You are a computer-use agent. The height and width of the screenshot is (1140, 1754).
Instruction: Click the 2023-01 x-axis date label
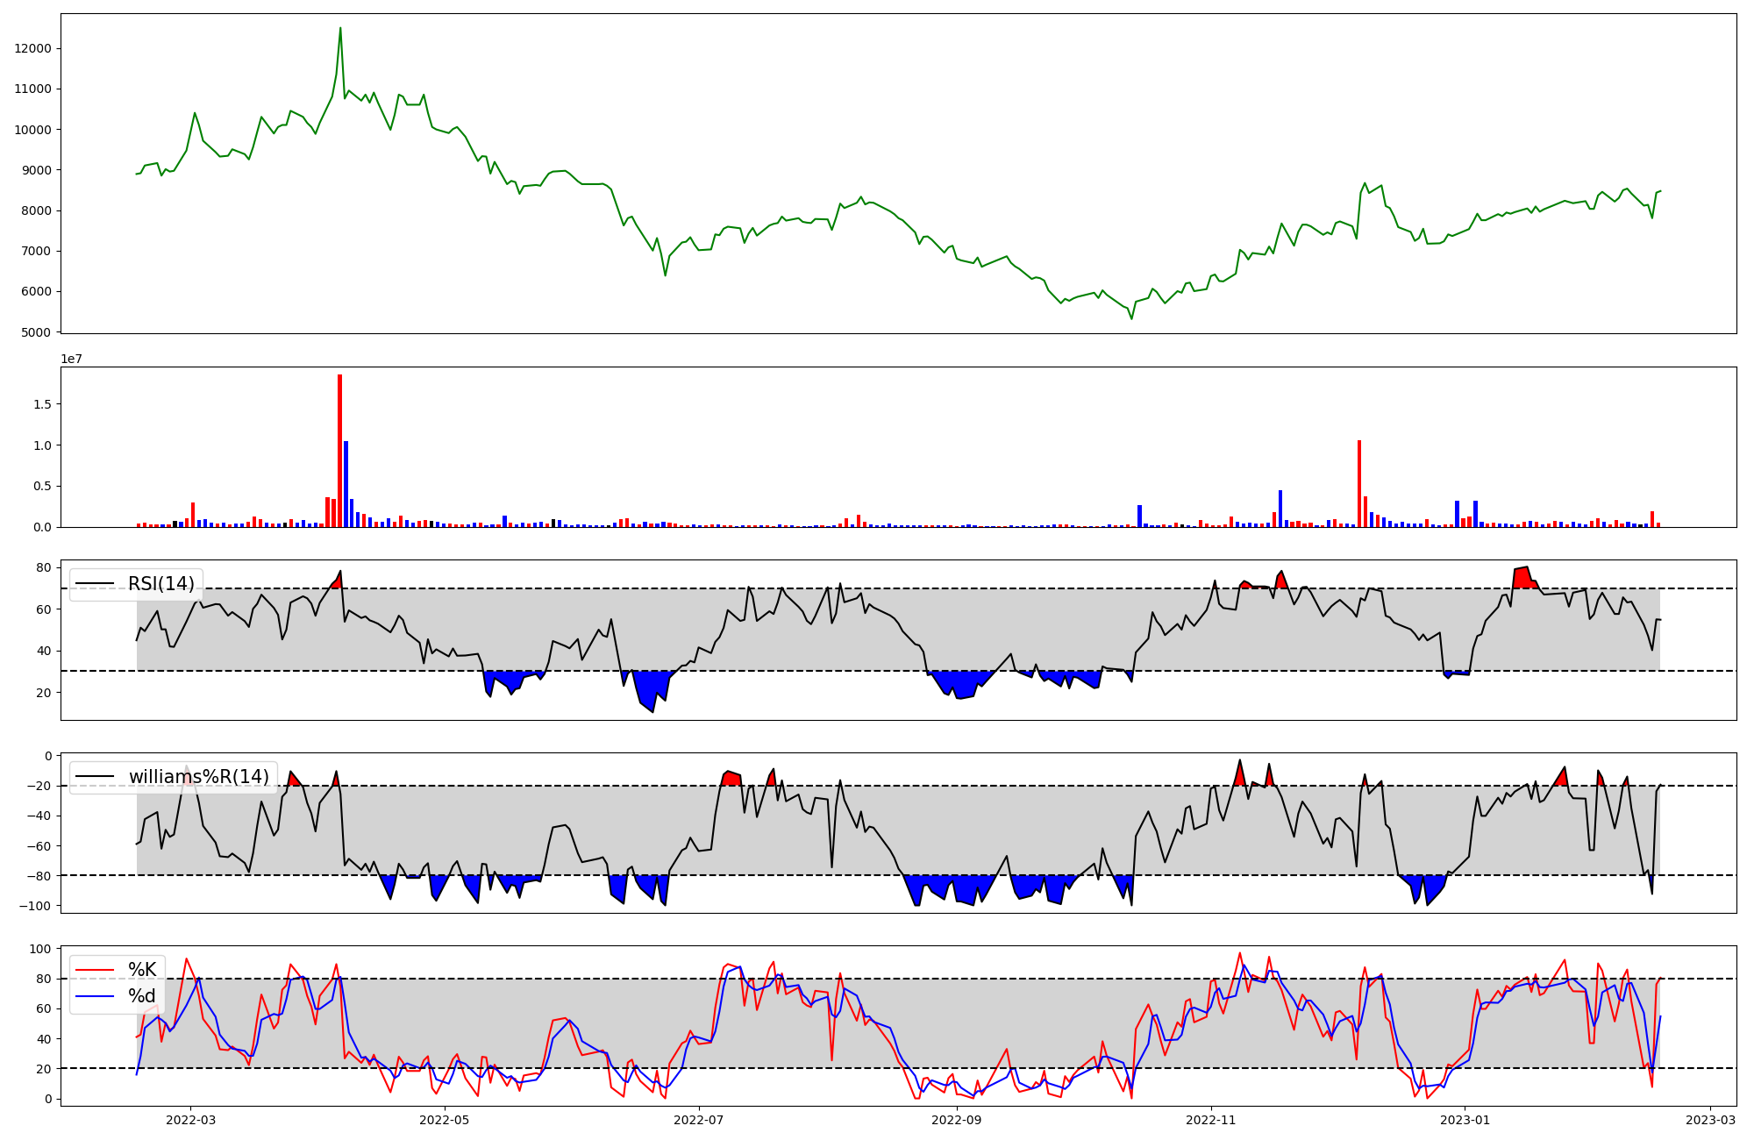coord(1465,1120)
